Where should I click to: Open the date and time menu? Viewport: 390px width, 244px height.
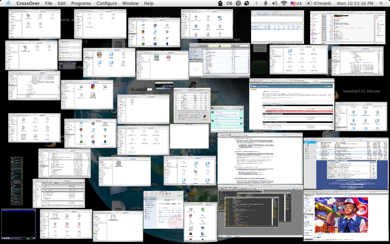coord(355,3)
